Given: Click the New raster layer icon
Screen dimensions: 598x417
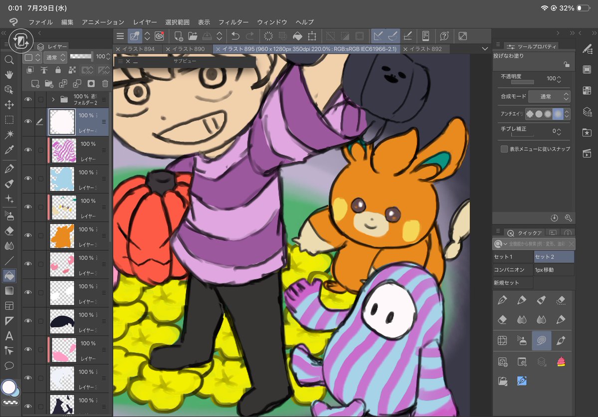Looking at the screenshot, I should 35,83.
